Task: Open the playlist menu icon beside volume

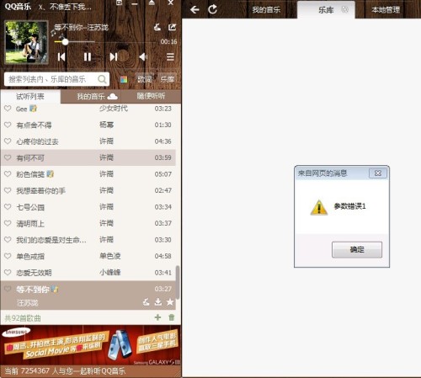Action: pos(170,57)
